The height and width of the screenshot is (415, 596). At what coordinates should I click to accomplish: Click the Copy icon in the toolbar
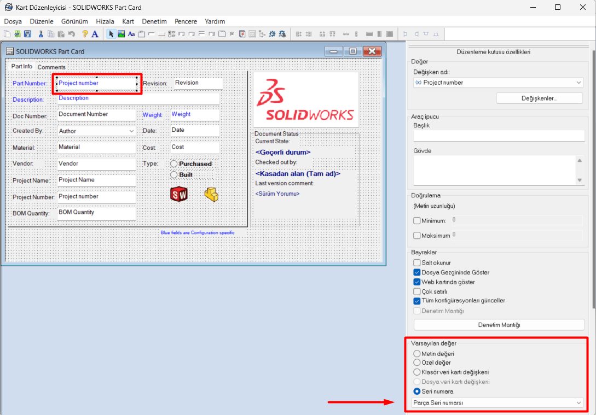[x=51, y=34]
